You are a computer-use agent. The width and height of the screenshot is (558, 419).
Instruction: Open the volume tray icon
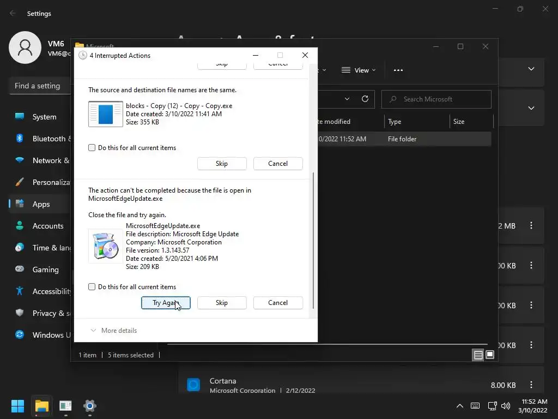[x=505, y=406]
